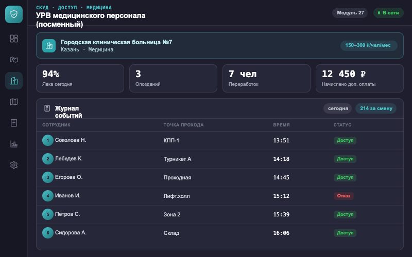Screen dimensions: 412x257
Task: Click Доступ status in Лебедев К. row
Action: pos(345,159)
